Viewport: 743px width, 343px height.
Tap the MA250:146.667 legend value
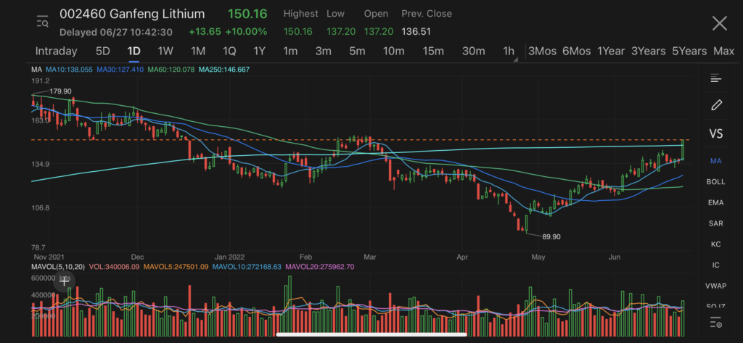[224, 70]
